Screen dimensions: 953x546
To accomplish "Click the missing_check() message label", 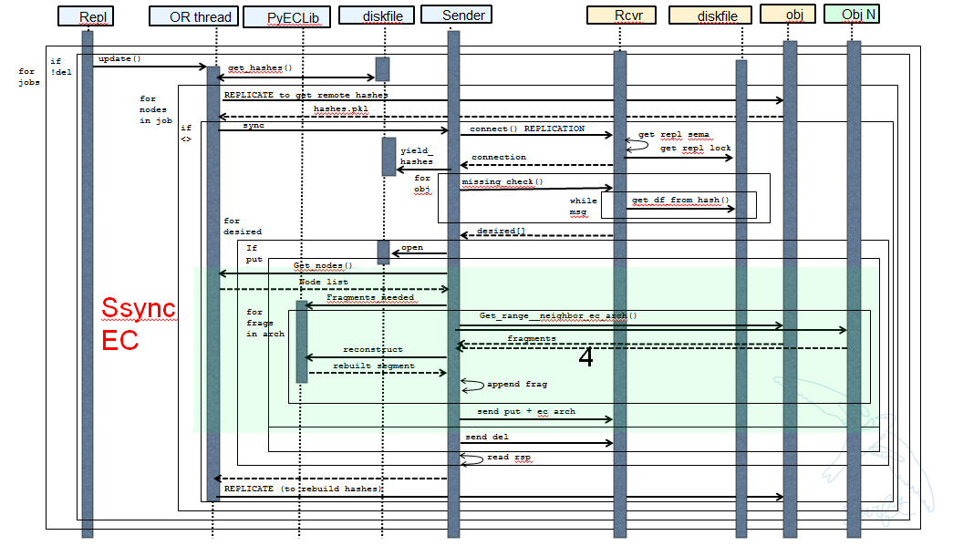I will (502, 181).
